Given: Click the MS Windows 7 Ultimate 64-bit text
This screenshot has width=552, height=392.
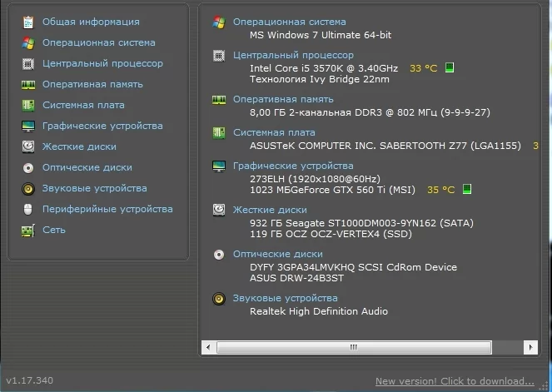Looking at the screenshot, I should coord(321,35).
